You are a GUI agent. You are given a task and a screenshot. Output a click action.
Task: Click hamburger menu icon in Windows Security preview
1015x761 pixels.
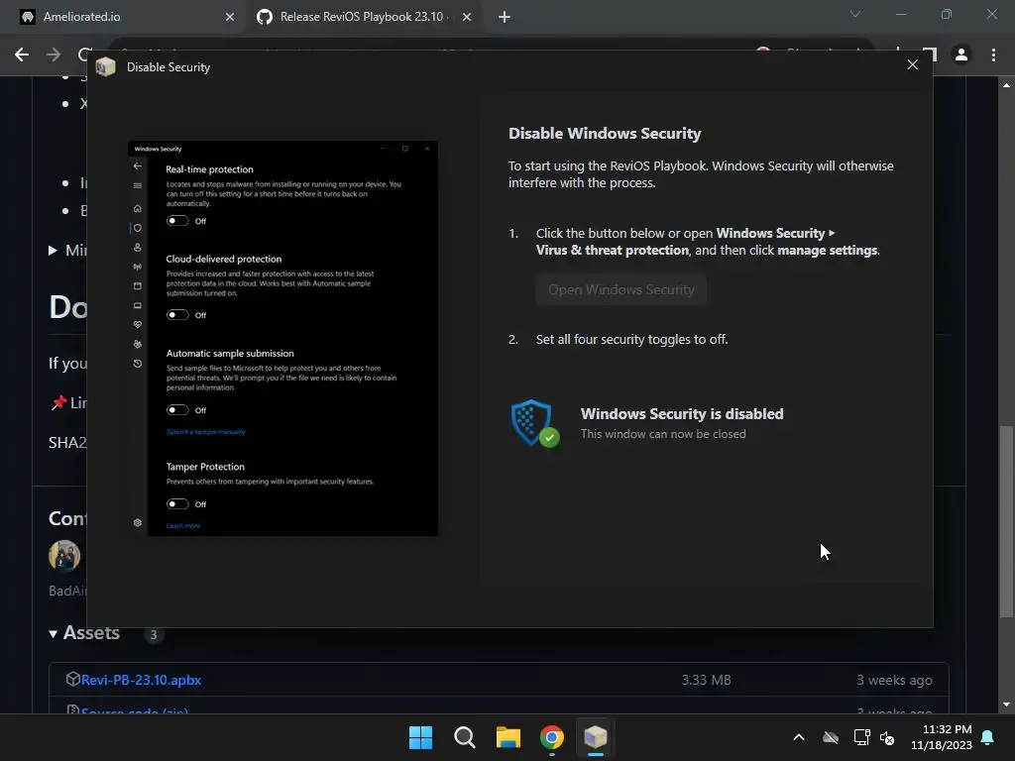(137, 185)
